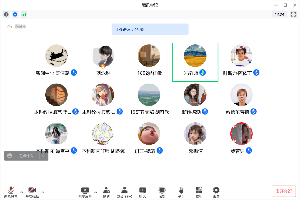Expand share options arrow beside 共享屏幕

[x=96, y=192]
